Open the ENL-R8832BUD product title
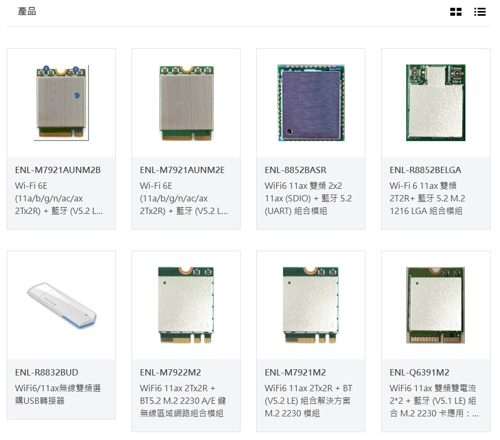500x440 pixels. 47,372
